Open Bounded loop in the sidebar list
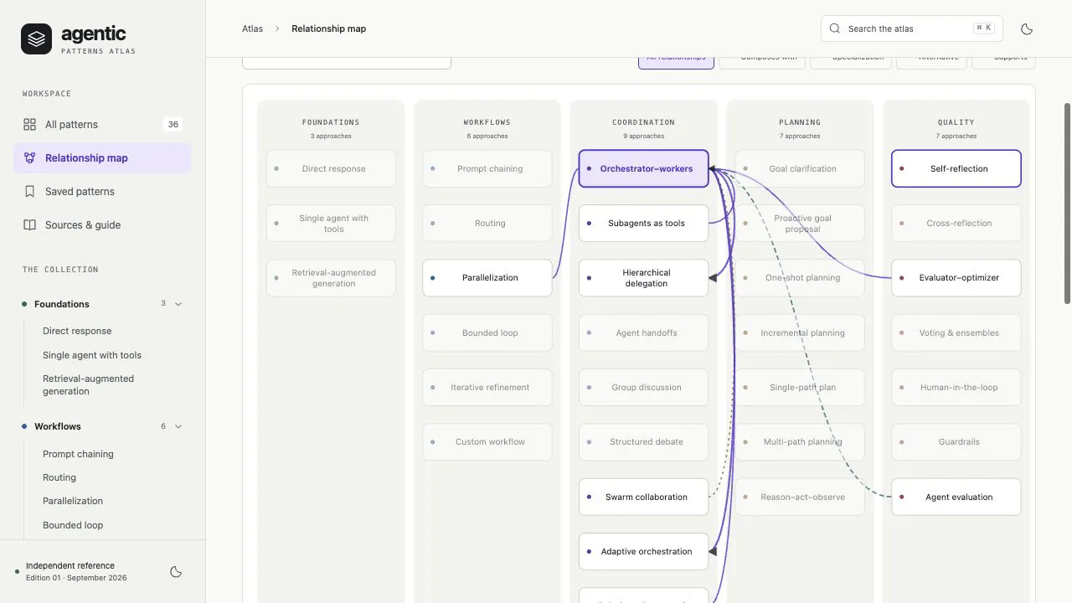The width and height of the screenshot is (1072, 603). 73,525
